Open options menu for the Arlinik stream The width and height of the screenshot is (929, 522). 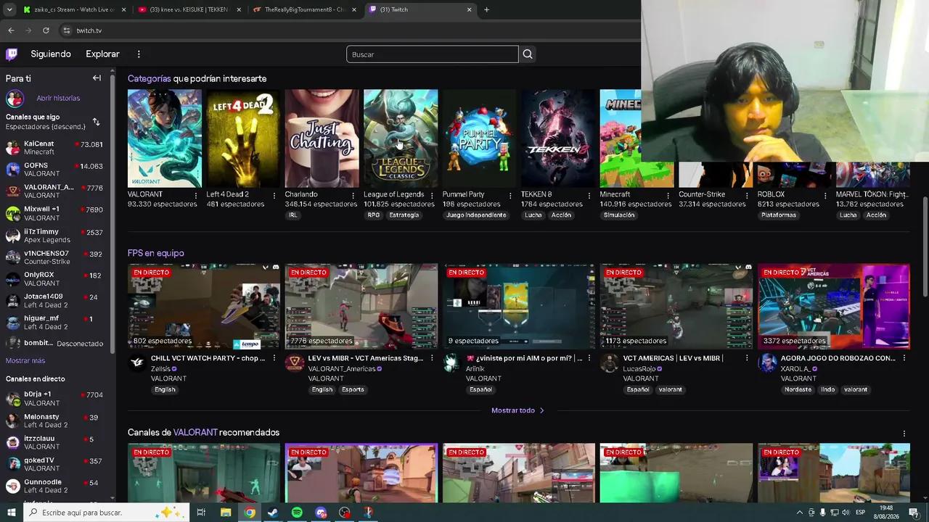[589, 358]
